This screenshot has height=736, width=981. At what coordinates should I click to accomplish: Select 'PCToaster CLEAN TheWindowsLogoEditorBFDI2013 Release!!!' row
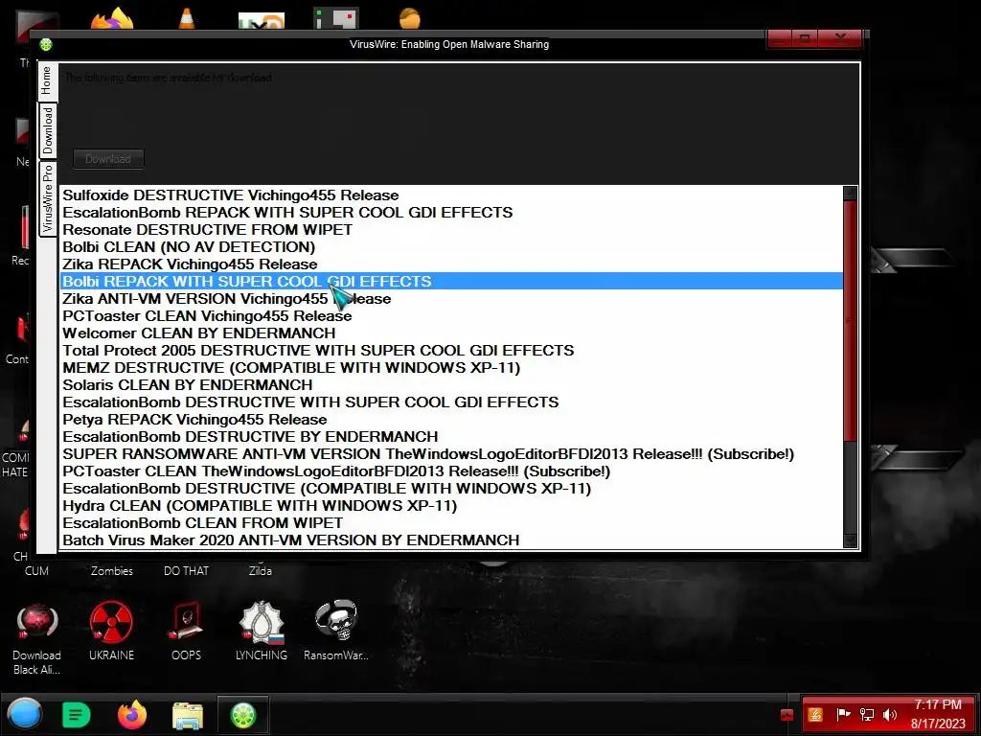(451, 471)
